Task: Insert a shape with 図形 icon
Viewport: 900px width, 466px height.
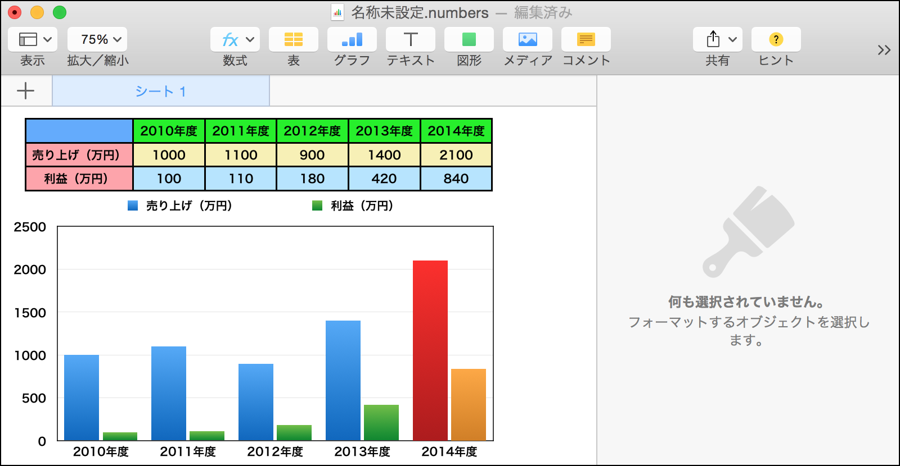Action: coord(469,39)
